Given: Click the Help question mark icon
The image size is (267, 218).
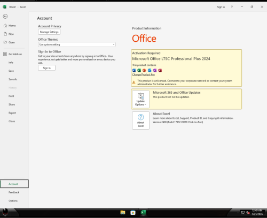Looking at the screenshot, I should coord(232,7).
